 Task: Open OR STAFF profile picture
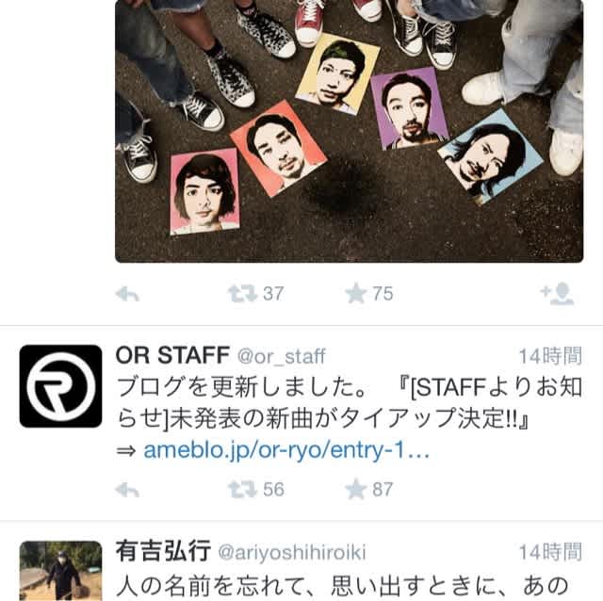tap(60, 386)
